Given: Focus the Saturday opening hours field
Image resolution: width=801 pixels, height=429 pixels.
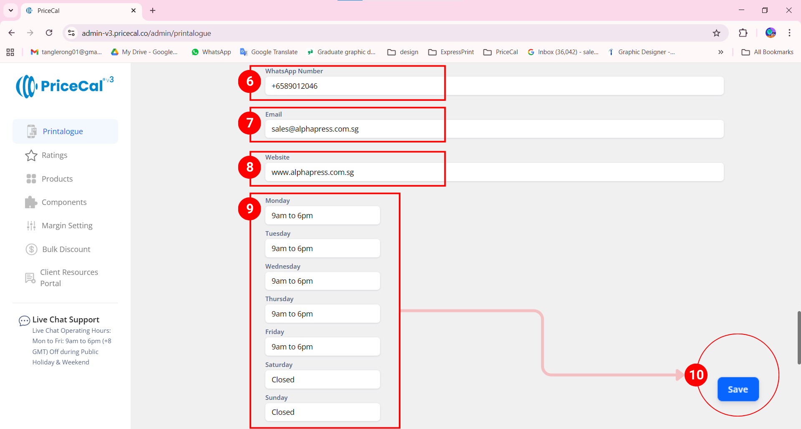Looking at the screenshot, I should [x=322, y=379].
